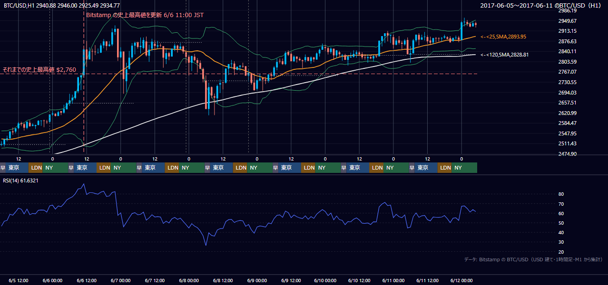608x285 pixels.
Task: Click RSI scale value 40
Action: coord(561,232)
